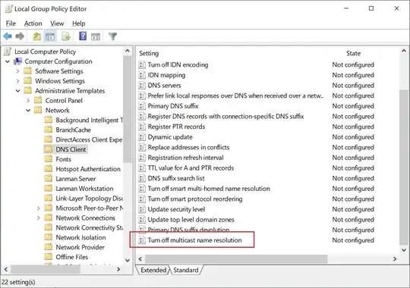Screen dimensions: 410x288
Task: Expand the Network Connections node
Action: [x=39, y=218]
